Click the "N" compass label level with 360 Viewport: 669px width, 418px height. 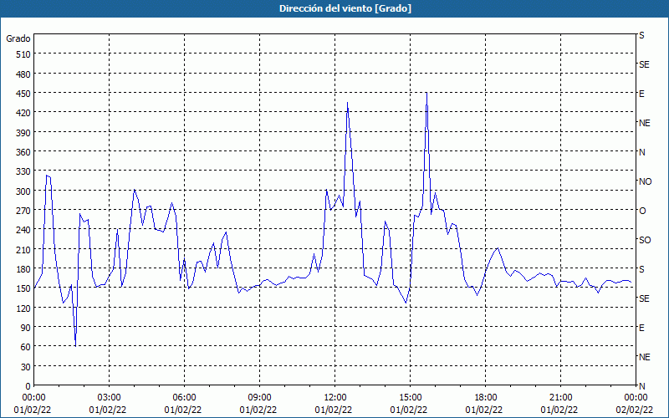pos(641,152)
